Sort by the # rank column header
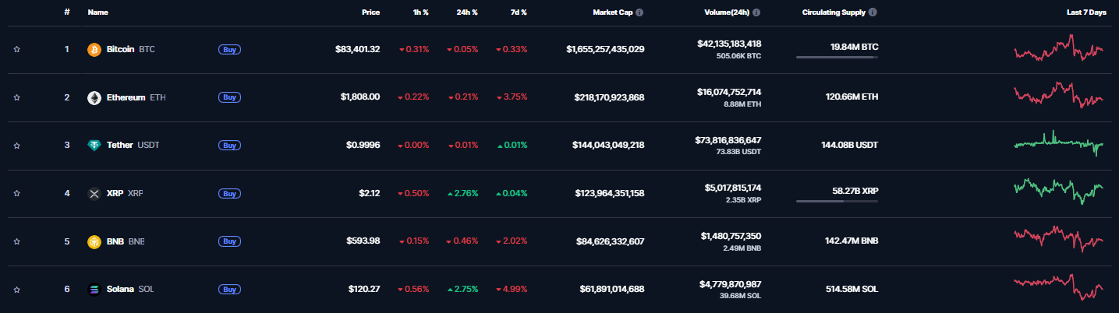The width and height of the screenshot is (1119, 313). coord(67,12)
